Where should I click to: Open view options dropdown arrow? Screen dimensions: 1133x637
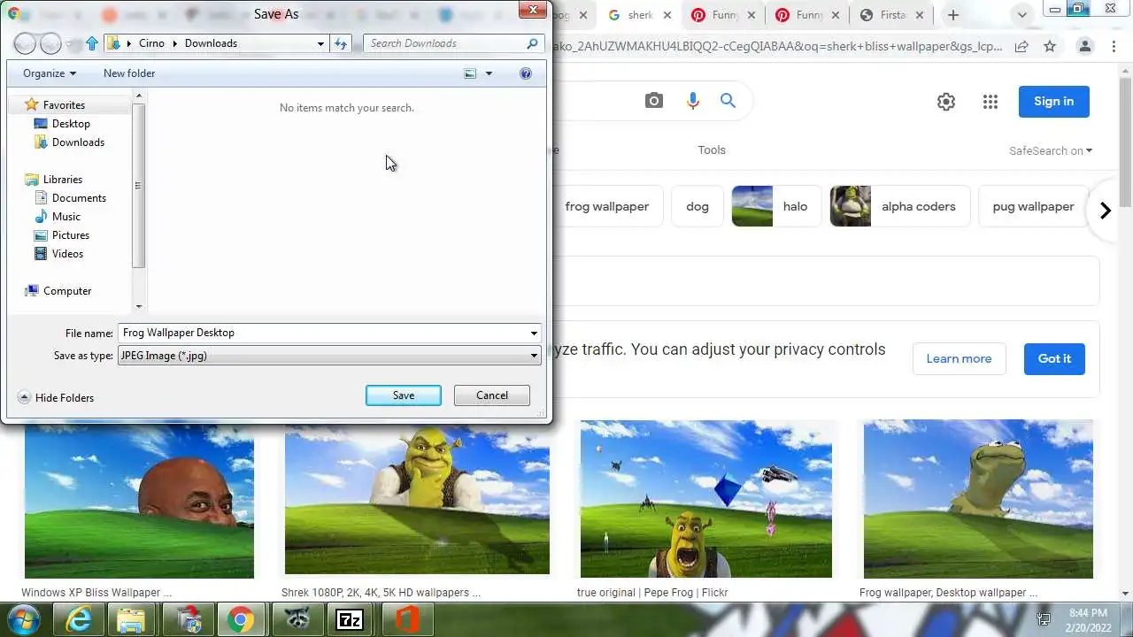pos(489,73)
